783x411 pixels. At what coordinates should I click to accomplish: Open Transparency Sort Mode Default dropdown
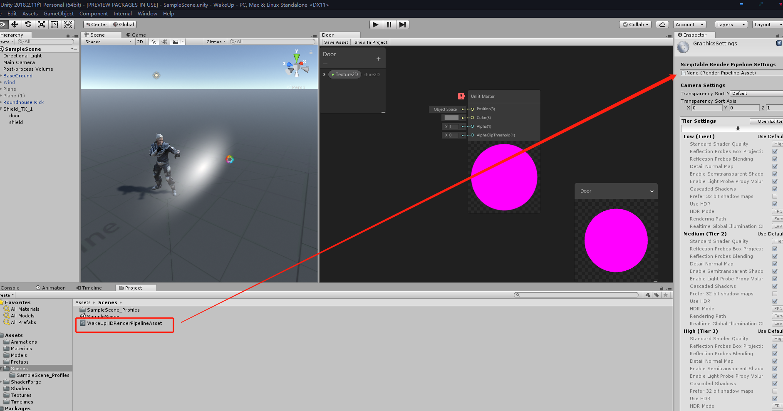pos(756,94)
